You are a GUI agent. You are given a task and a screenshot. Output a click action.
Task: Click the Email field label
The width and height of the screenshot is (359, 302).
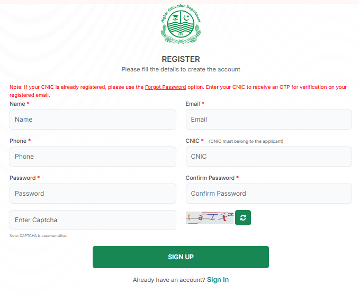193,104
